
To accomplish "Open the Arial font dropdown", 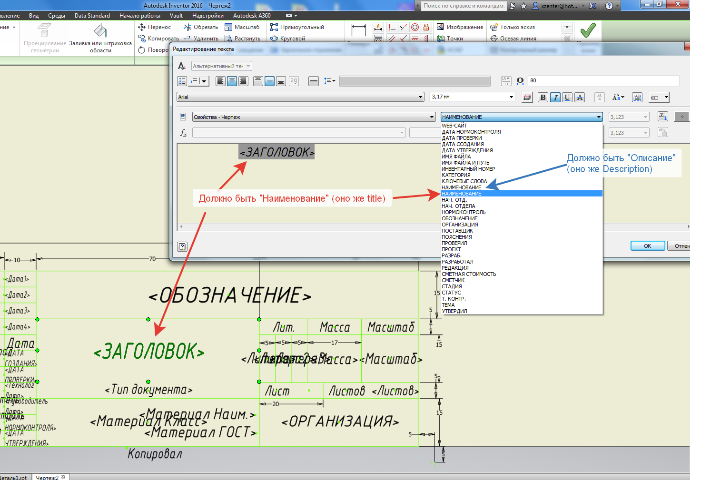I will (x=300, y=97).
